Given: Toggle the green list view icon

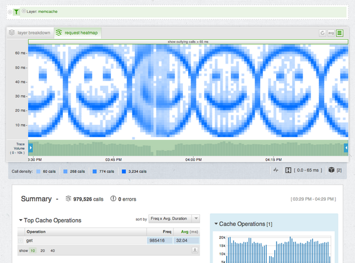Looking at the screenshot, I should tap(340, 33).
